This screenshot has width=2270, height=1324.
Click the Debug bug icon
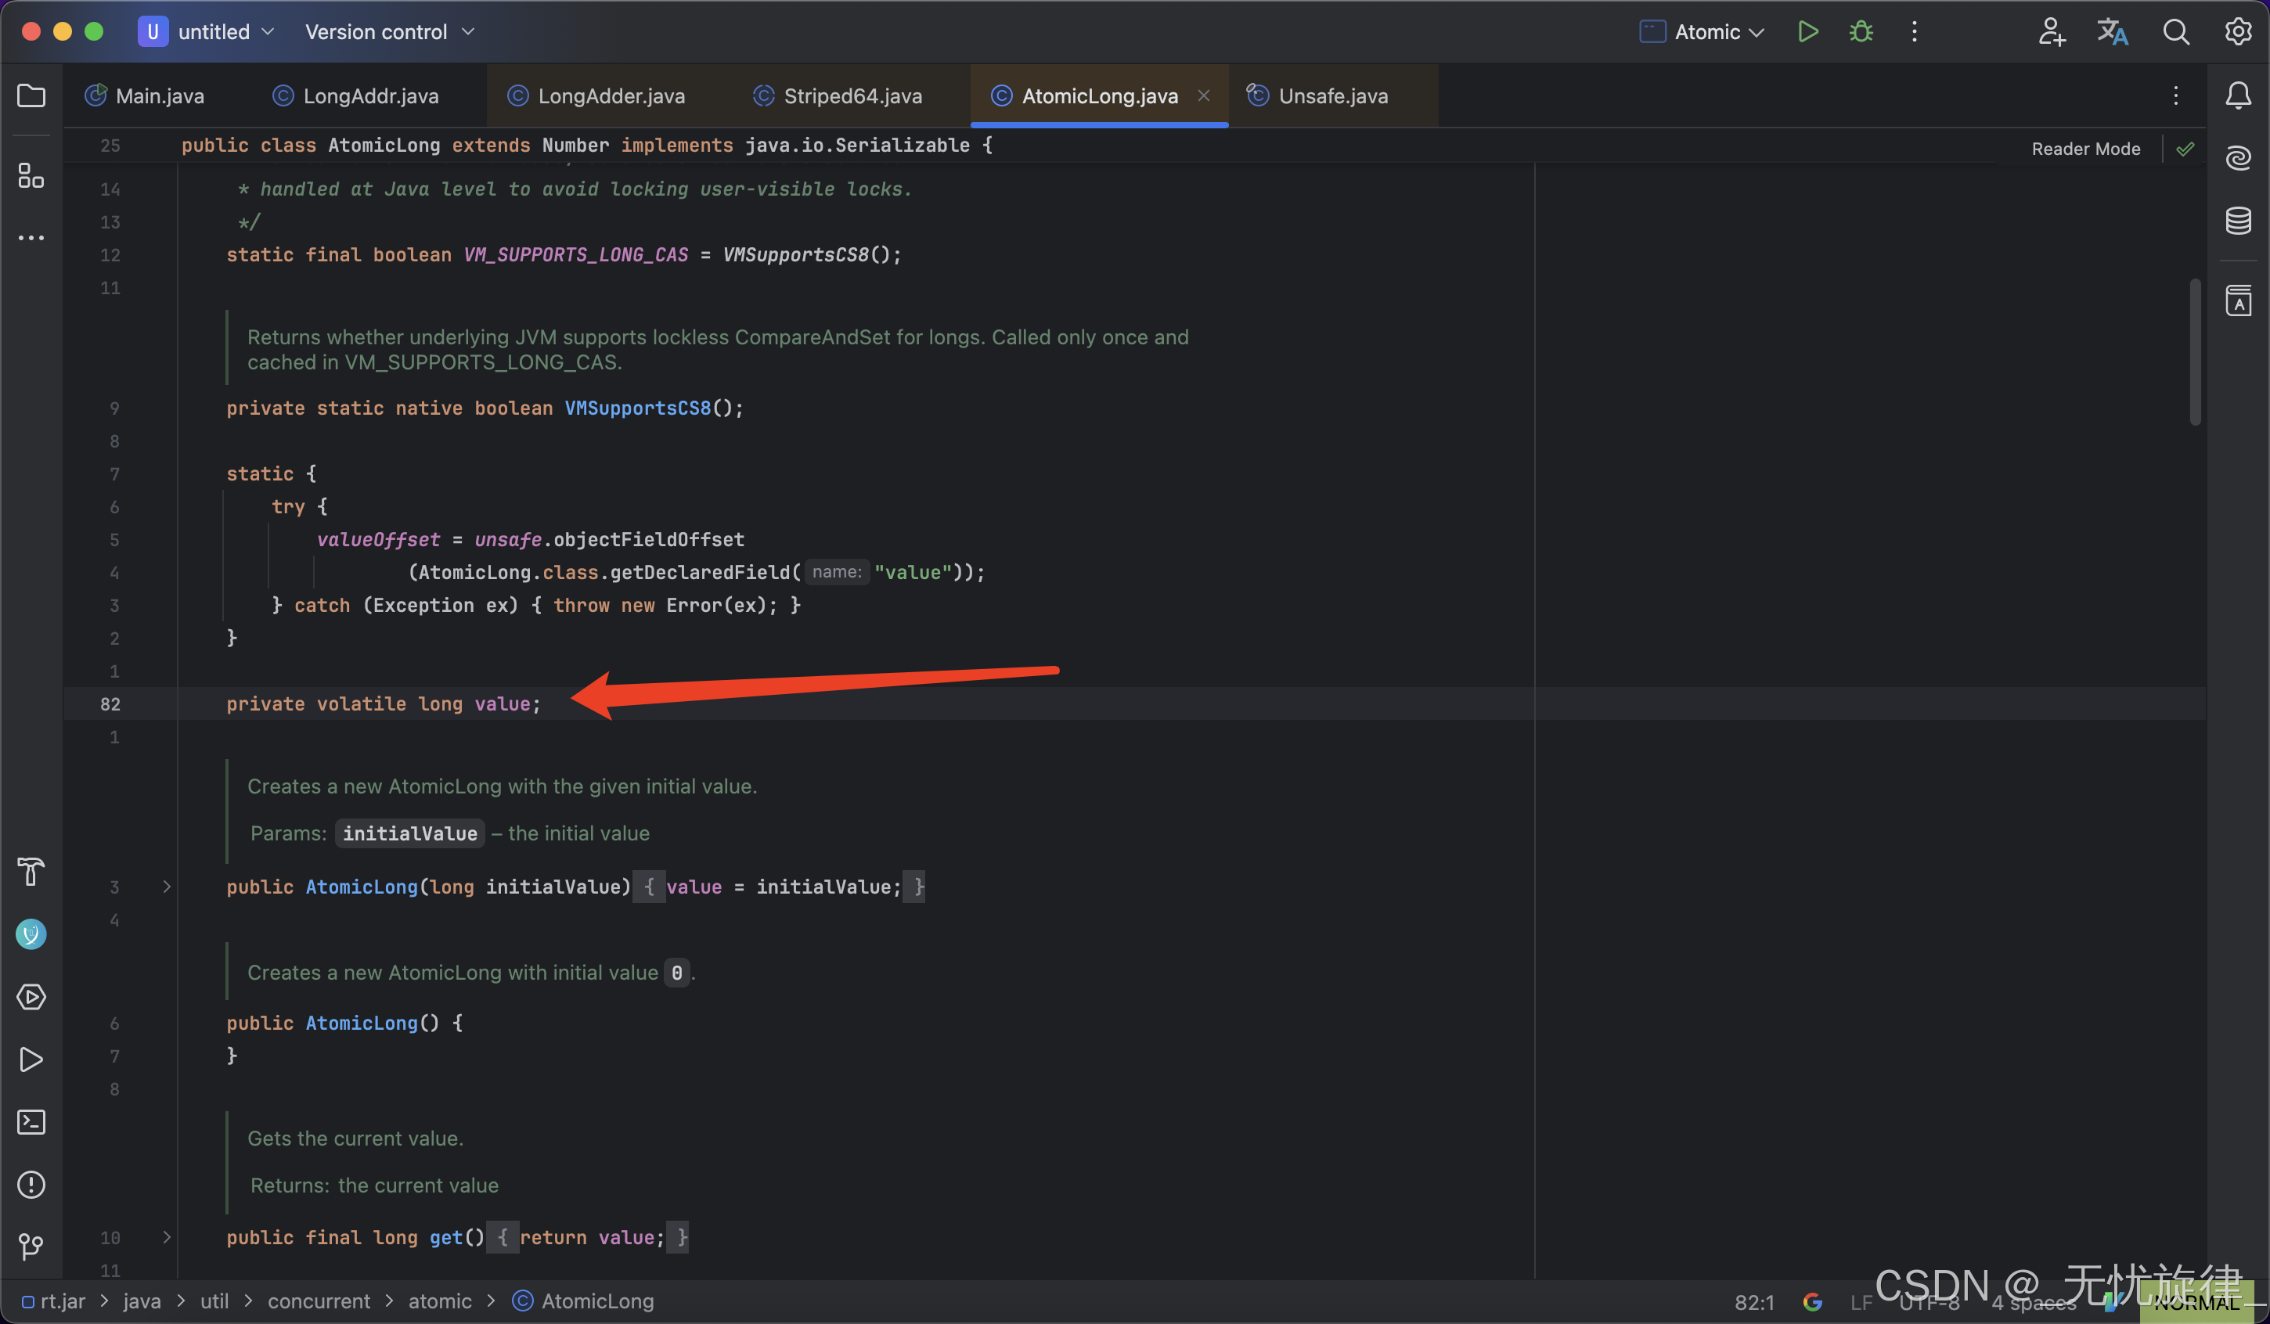coord(1861,32)
